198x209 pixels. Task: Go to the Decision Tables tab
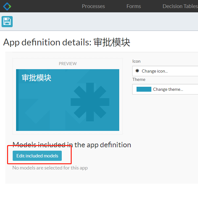(x=180, y=6)
